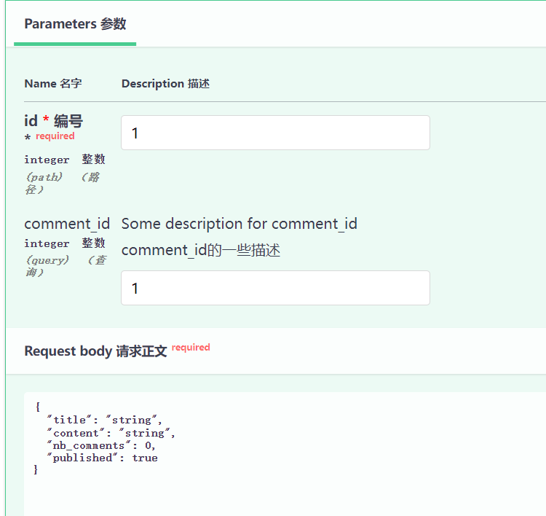Click the comment_id parameter name
This screenshot has height=516, width=546.
[67, 224]
